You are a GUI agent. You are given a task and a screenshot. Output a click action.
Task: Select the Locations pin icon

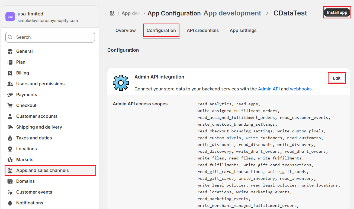pyautogui.click(x=10, y=149)
